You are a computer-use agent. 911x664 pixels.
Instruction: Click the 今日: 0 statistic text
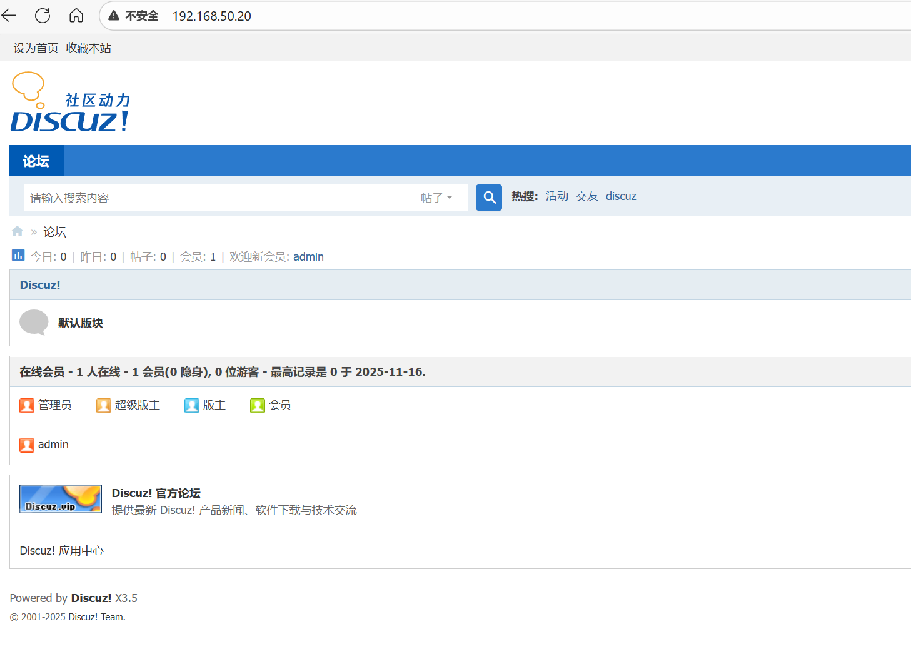click(x=49, y=257)
